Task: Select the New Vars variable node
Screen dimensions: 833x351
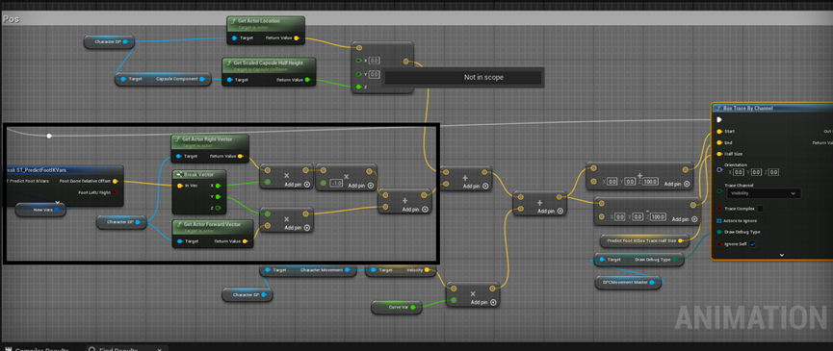Action: (x=40, y=210)
